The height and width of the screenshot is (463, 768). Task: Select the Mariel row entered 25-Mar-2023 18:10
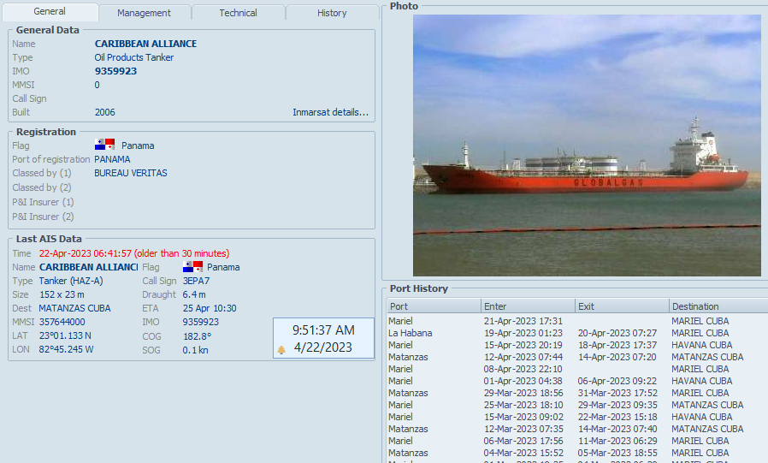pos(577,405)
